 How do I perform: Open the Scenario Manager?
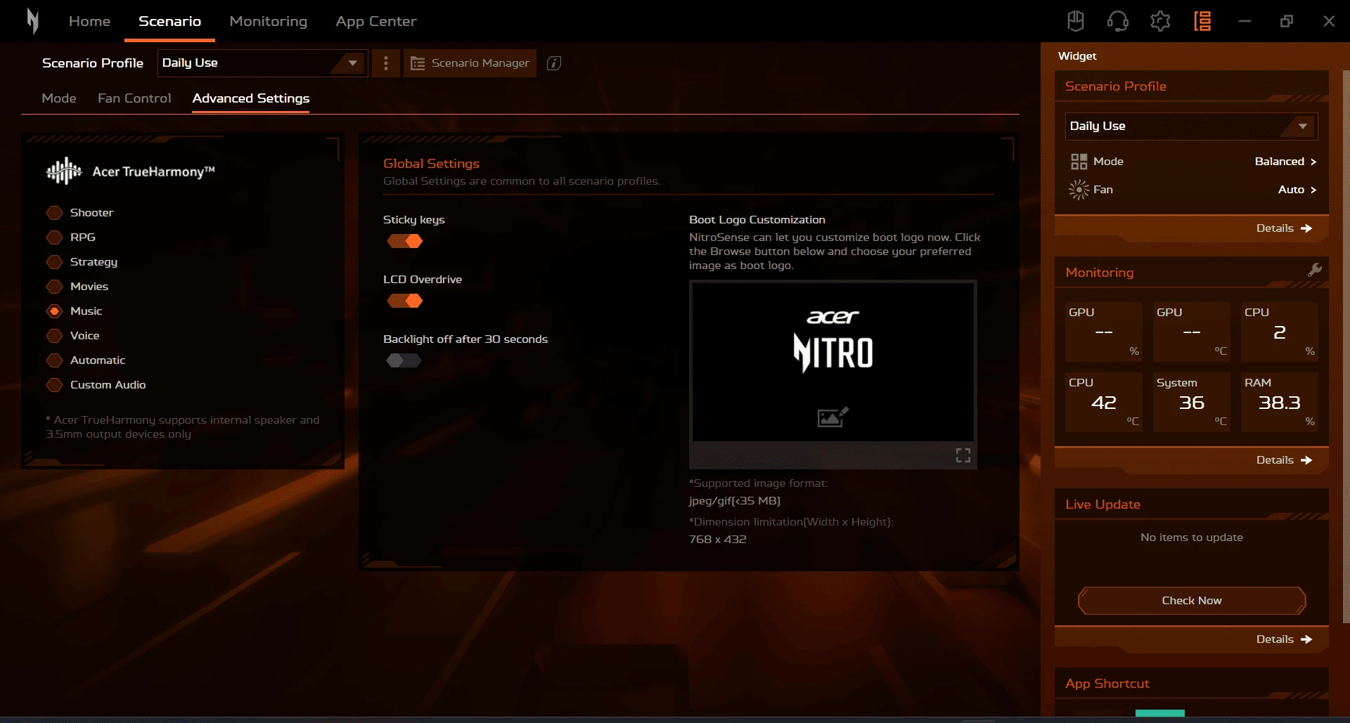[470, 63]
